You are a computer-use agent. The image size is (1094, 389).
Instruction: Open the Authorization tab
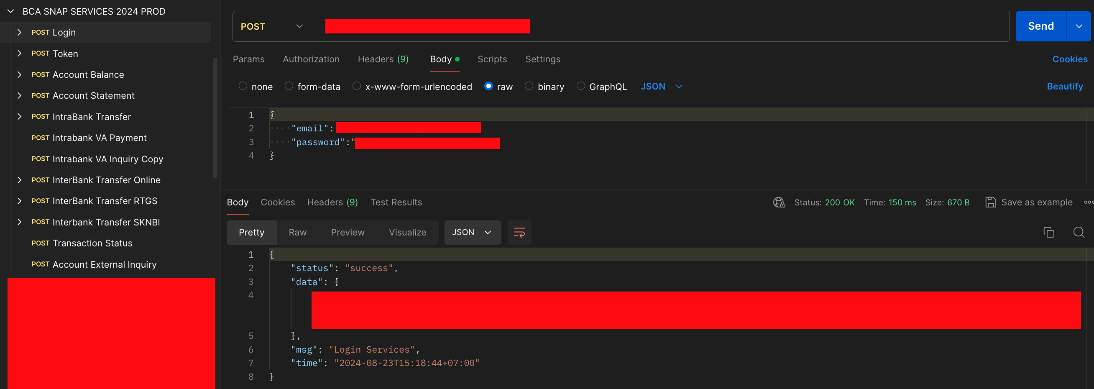[311, 59]
